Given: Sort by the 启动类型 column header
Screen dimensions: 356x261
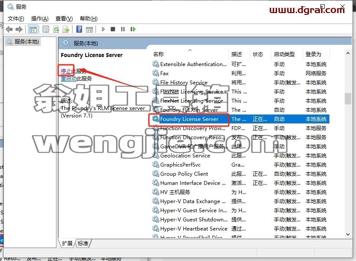Looking at the screenshot, I should [x=287, y=54].
